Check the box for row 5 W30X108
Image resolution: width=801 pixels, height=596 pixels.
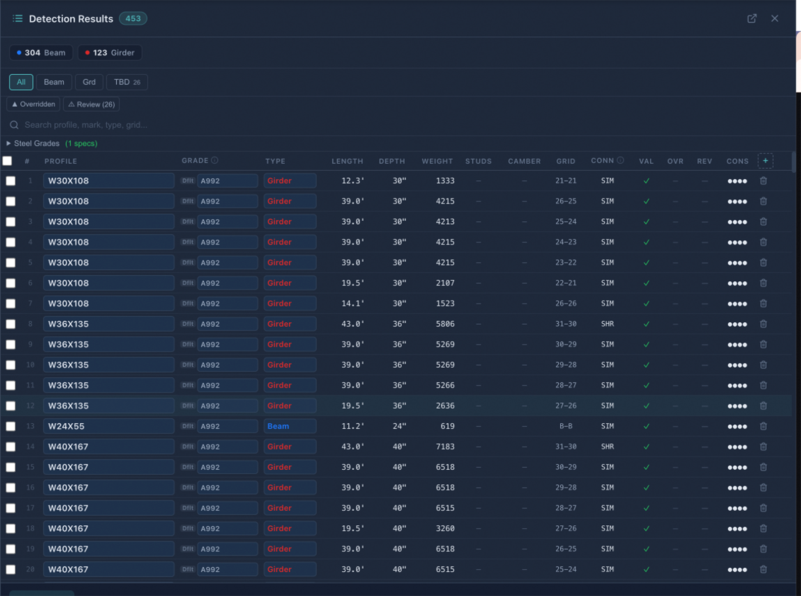[11, 263]
